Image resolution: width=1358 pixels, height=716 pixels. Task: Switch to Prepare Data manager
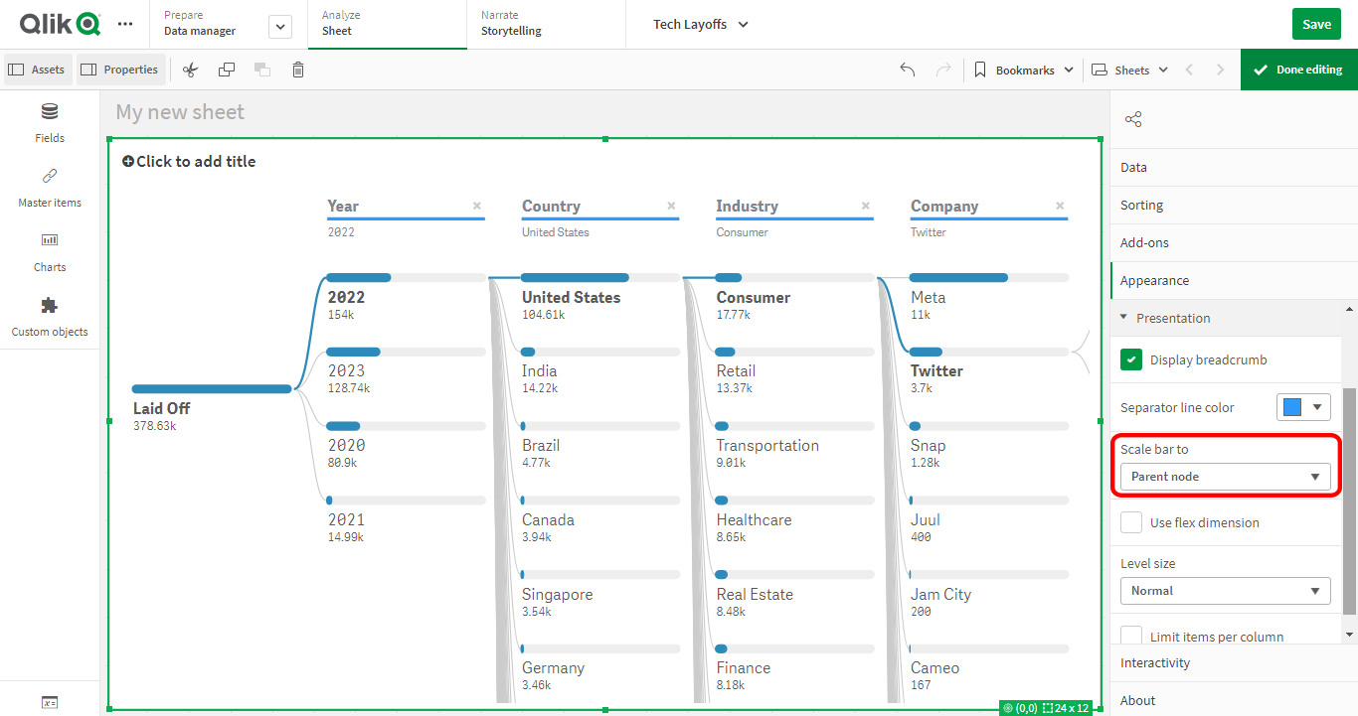[x=199, y=24]
